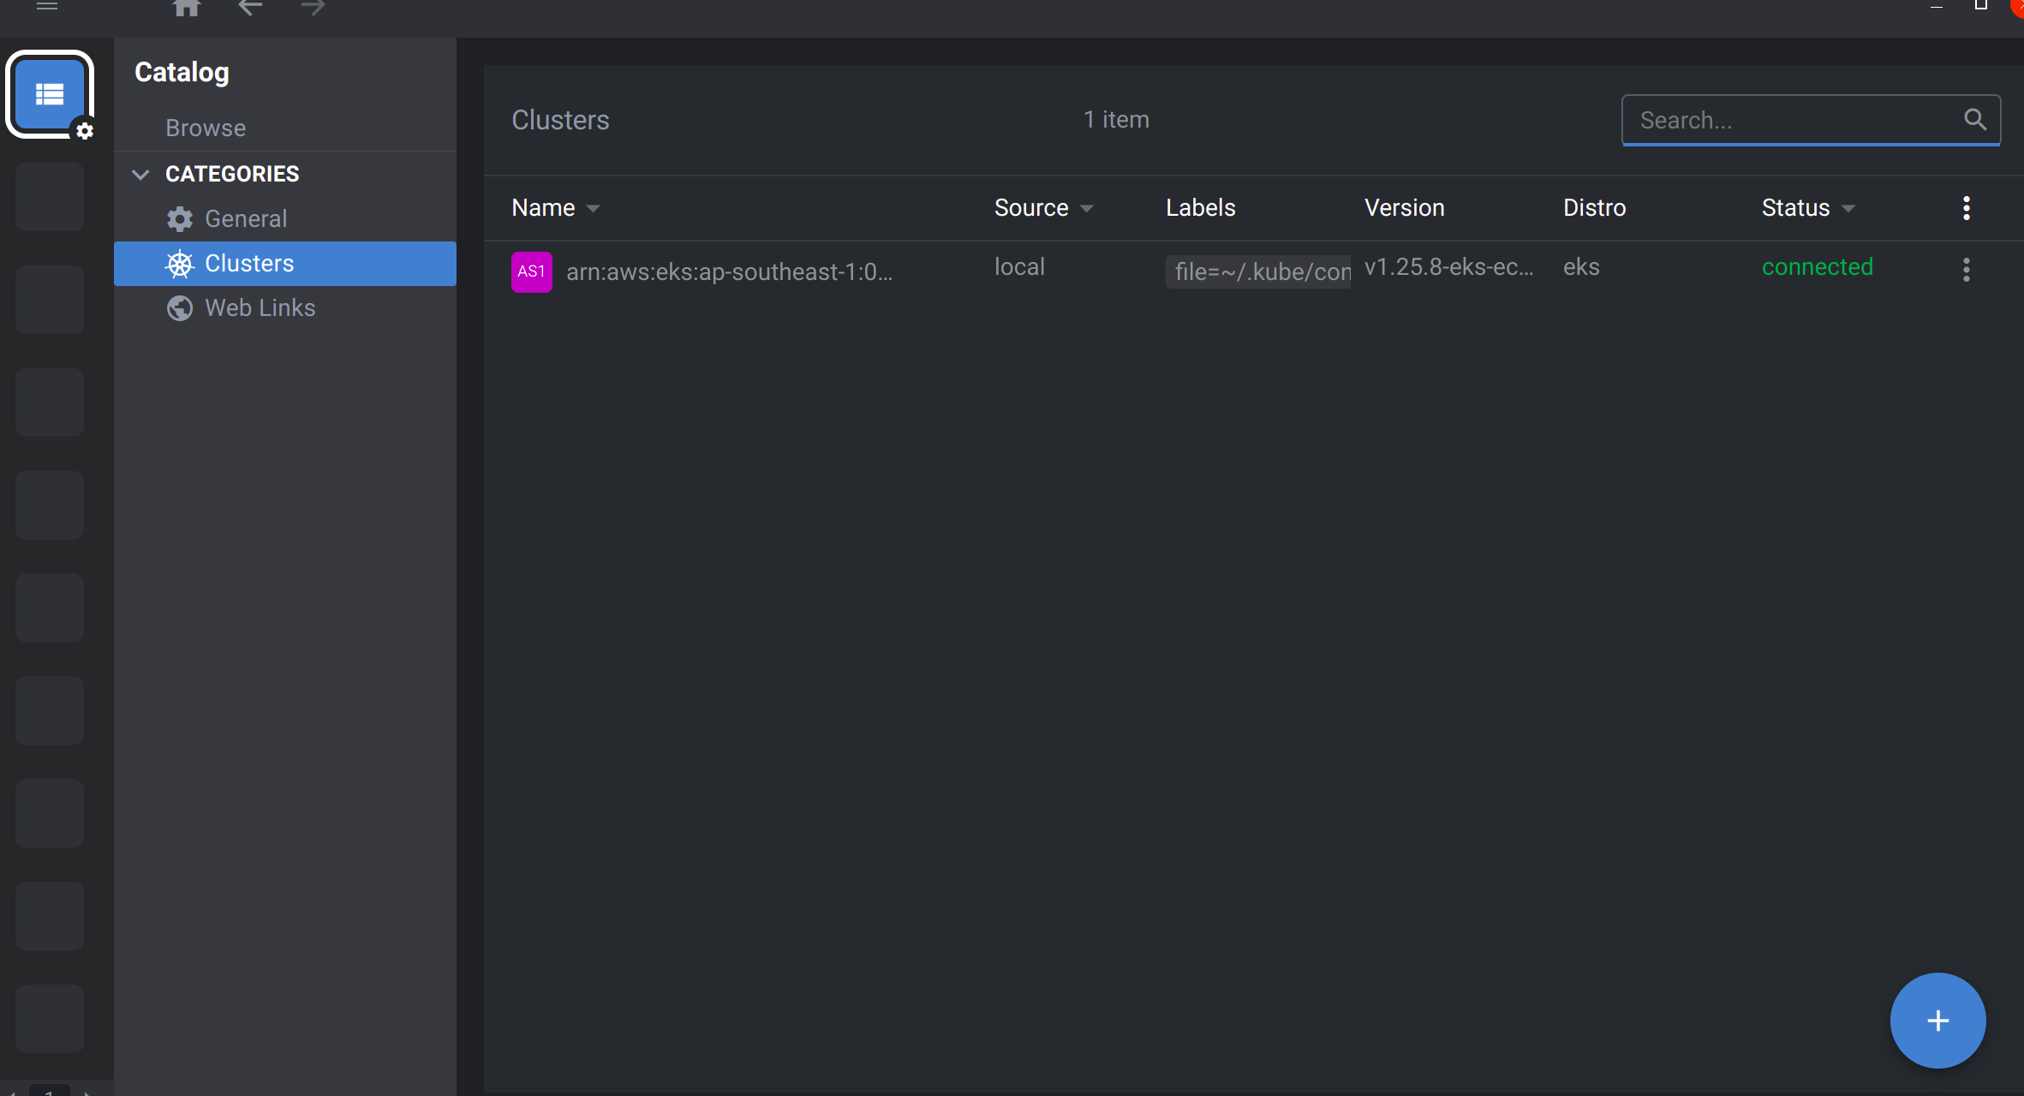Collapse the CATEGORIES section chevron
The image size is (2024, 1096).
(x=141, y=175)
